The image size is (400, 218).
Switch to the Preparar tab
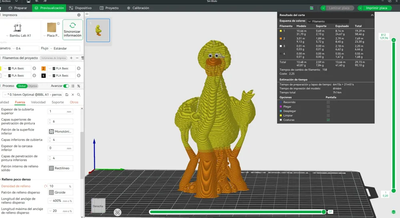(x=18, y=8)
